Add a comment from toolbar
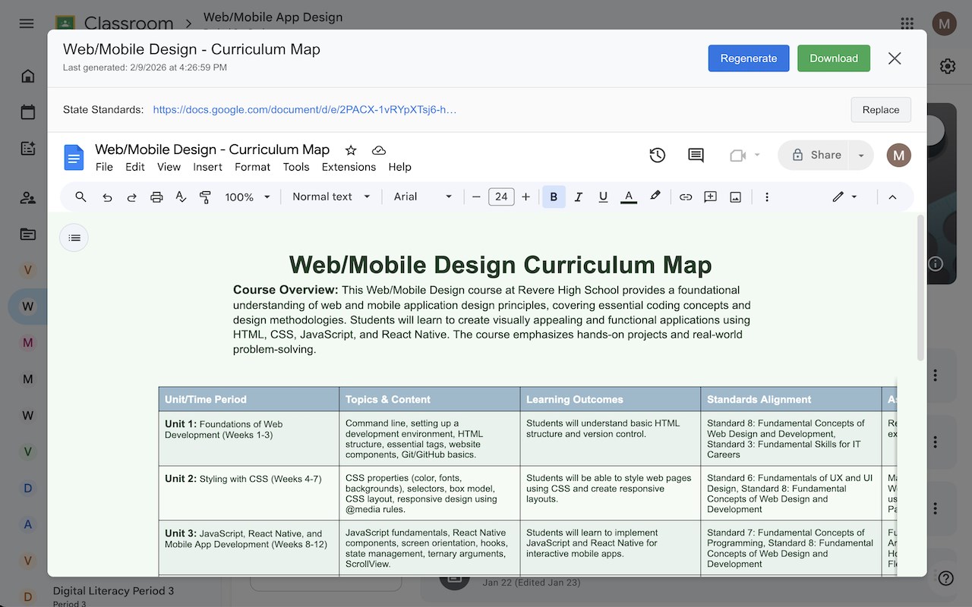The height and width of the screenshot is (607, 972). 711,197
